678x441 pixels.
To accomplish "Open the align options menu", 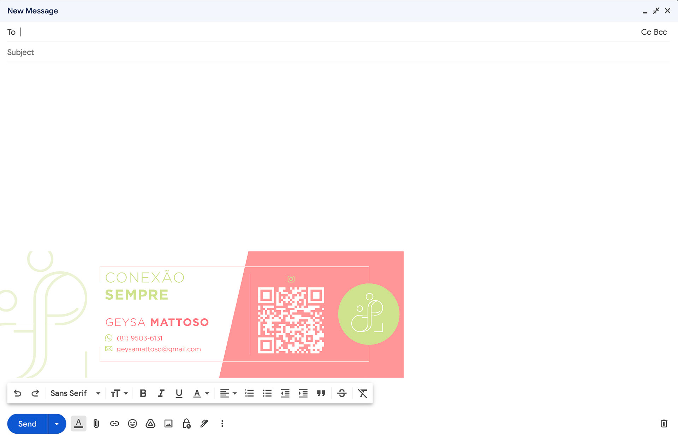I will click(x=228, y=393).
